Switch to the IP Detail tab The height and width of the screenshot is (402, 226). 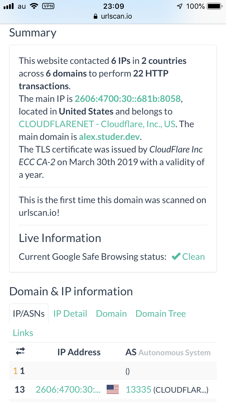coord(70,313)
